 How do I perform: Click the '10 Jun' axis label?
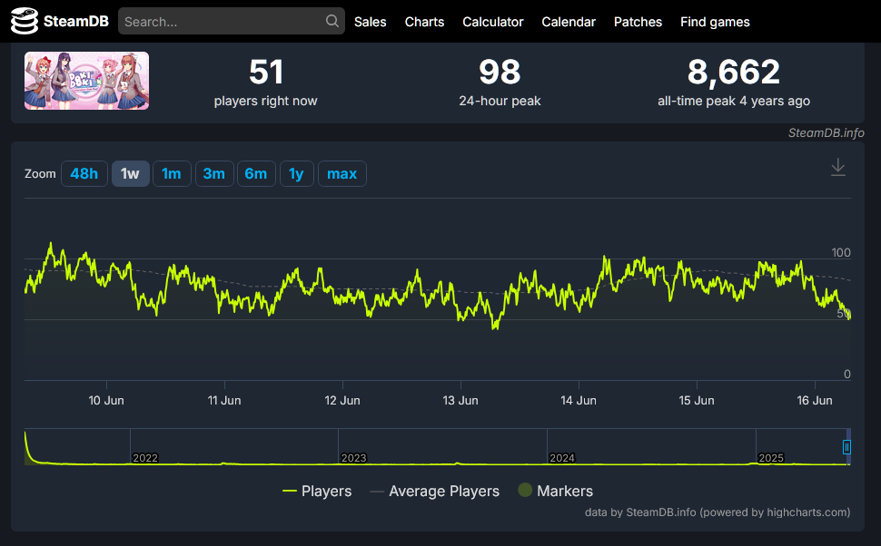coord(106,401)
